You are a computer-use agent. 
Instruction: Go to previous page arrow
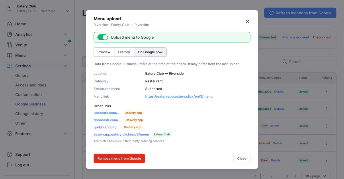click(255, 176)
